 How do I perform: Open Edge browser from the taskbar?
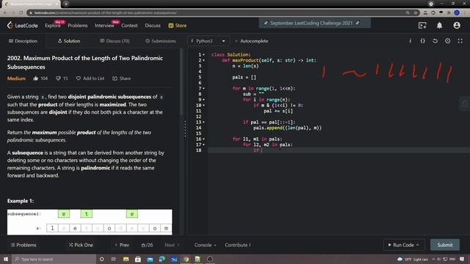pyautogui.click(x=162, y=259)
